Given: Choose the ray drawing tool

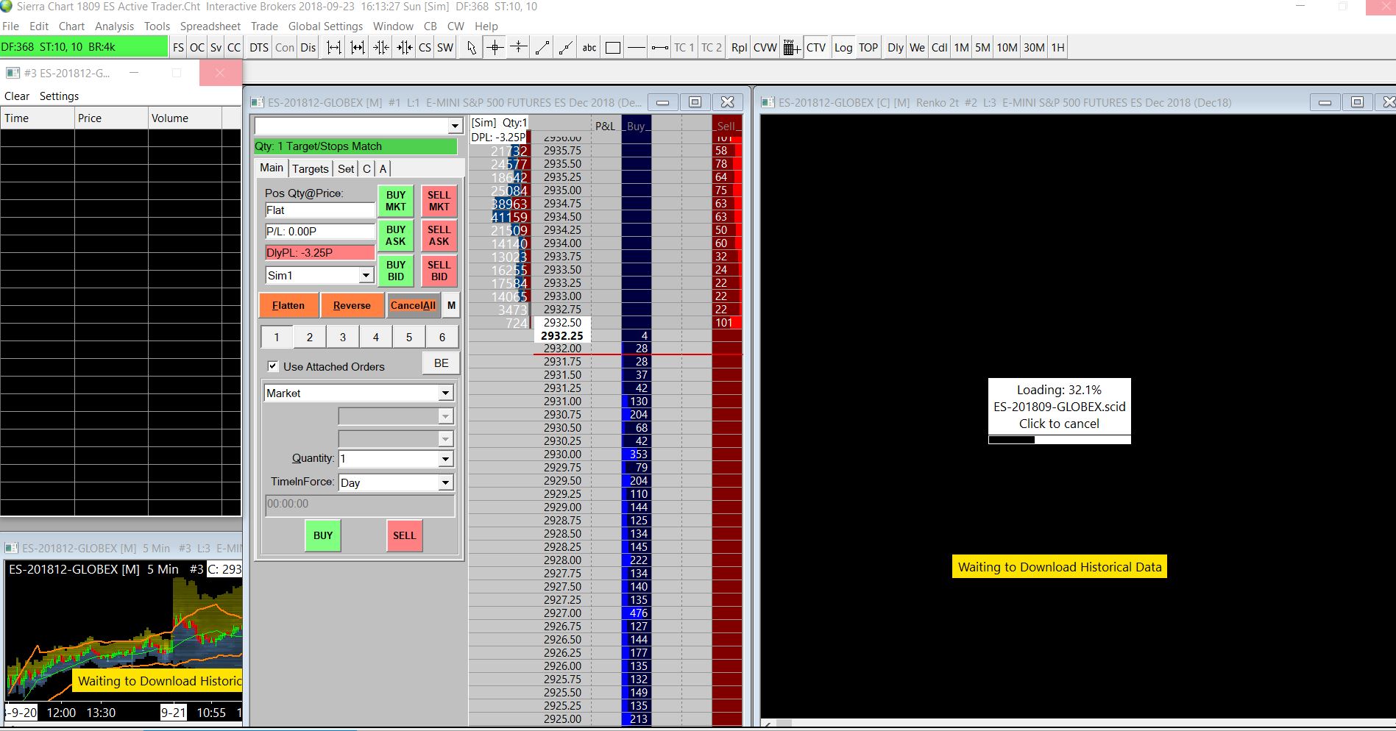Looking at the screenshot, I should (x=566, y=48).
